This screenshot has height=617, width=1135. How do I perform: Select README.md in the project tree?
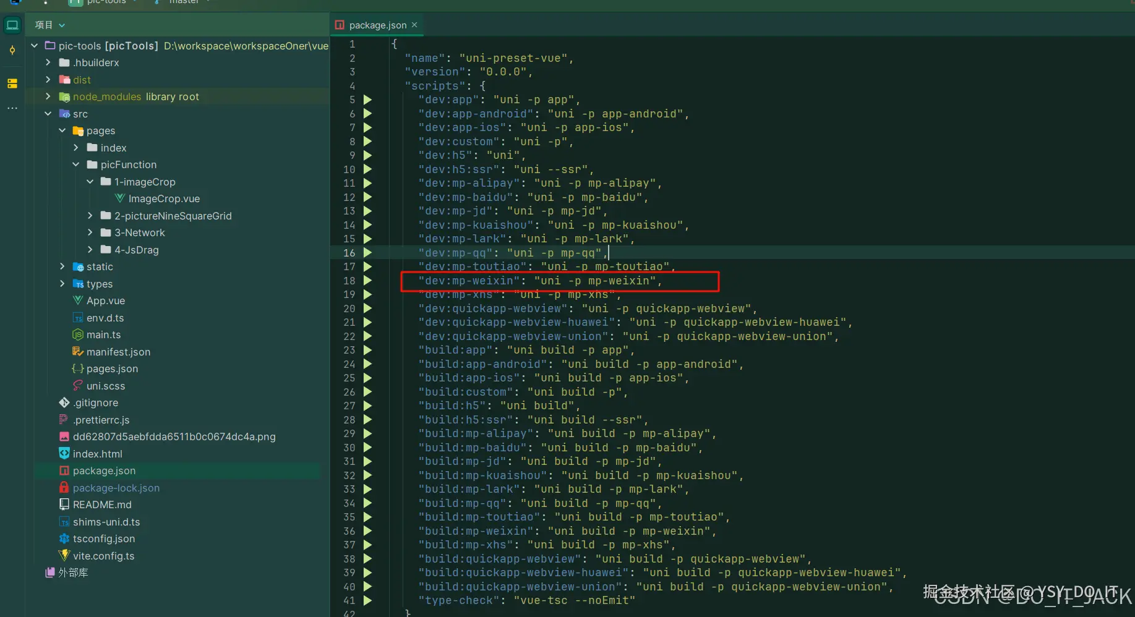[102, 504]
